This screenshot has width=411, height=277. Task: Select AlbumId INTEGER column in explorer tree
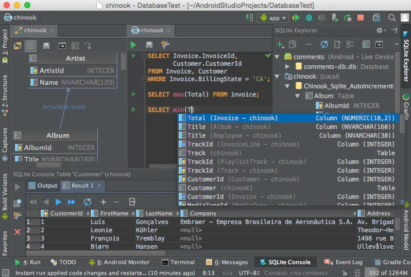point(348,106)
